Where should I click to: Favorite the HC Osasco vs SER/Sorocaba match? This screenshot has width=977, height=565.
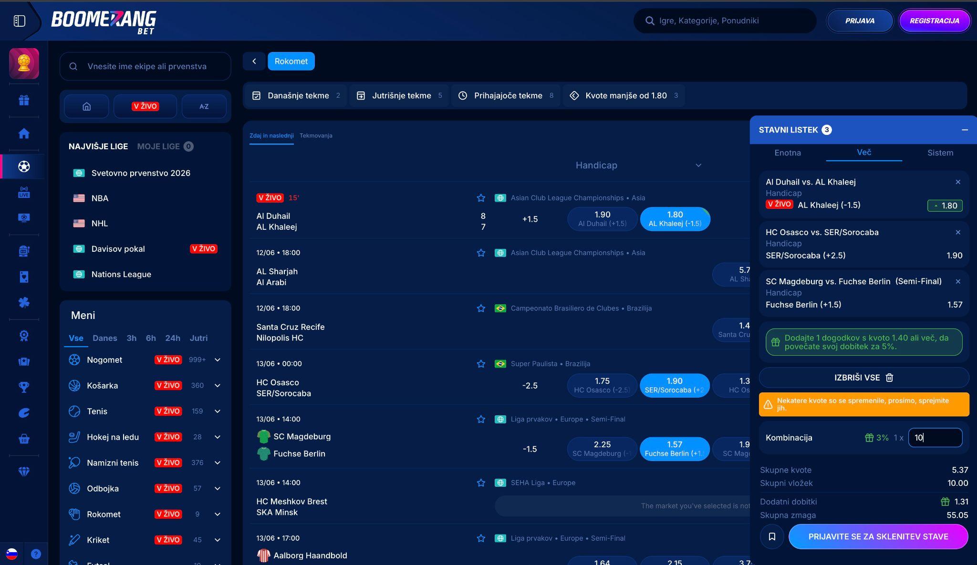481,364
